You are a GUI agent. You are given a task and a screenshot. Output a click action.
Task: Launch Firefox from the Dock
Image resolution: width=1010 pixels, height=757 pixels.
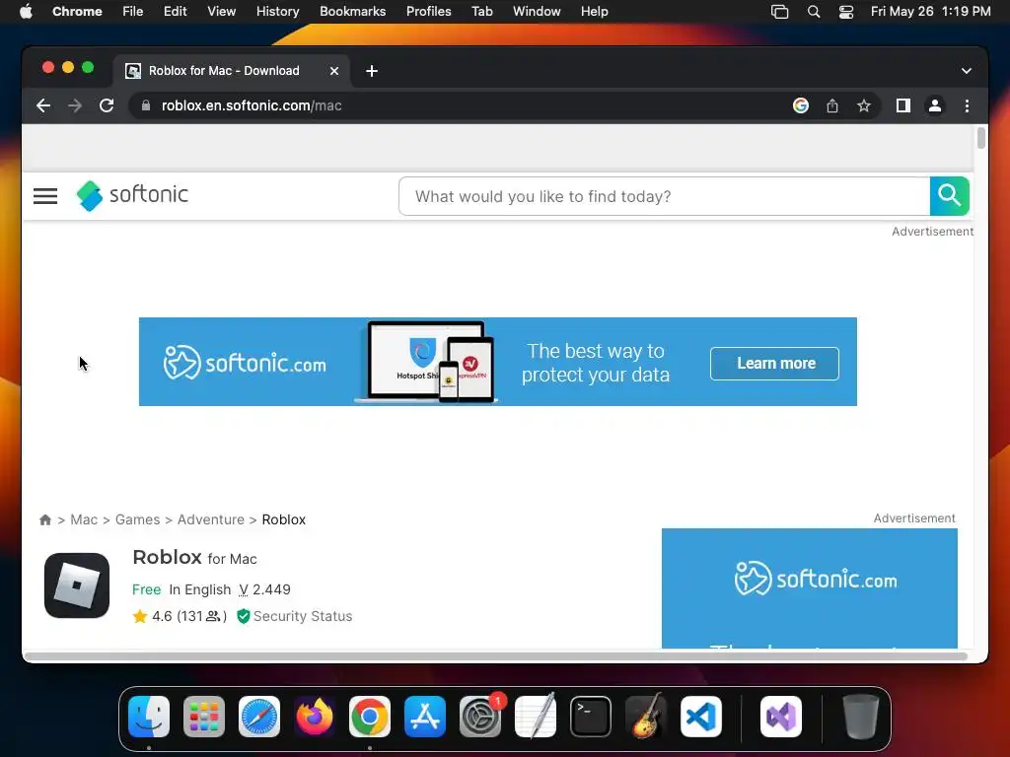tap(315, 717)
